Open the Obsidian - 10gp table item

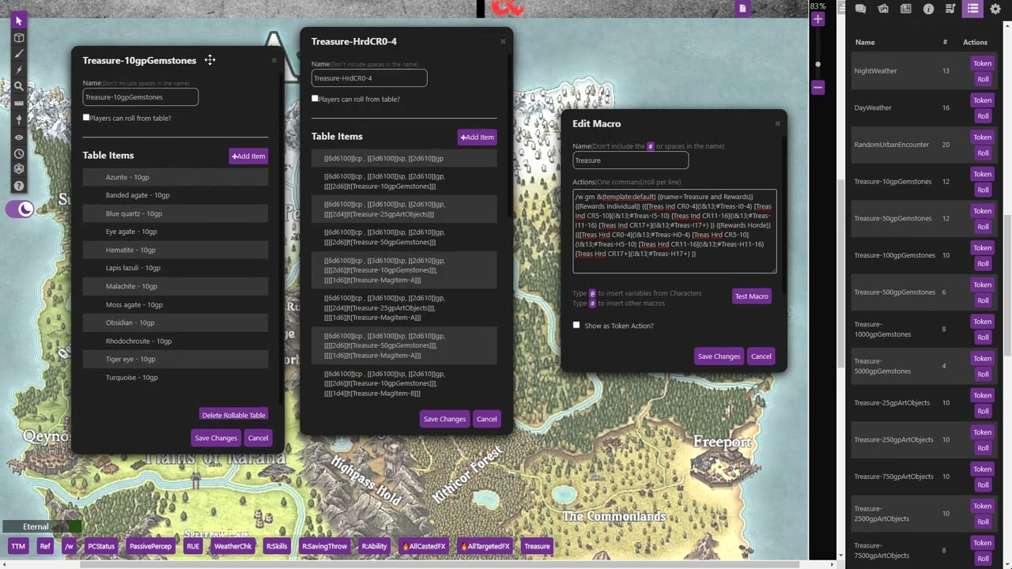click(x=176, y=322)
